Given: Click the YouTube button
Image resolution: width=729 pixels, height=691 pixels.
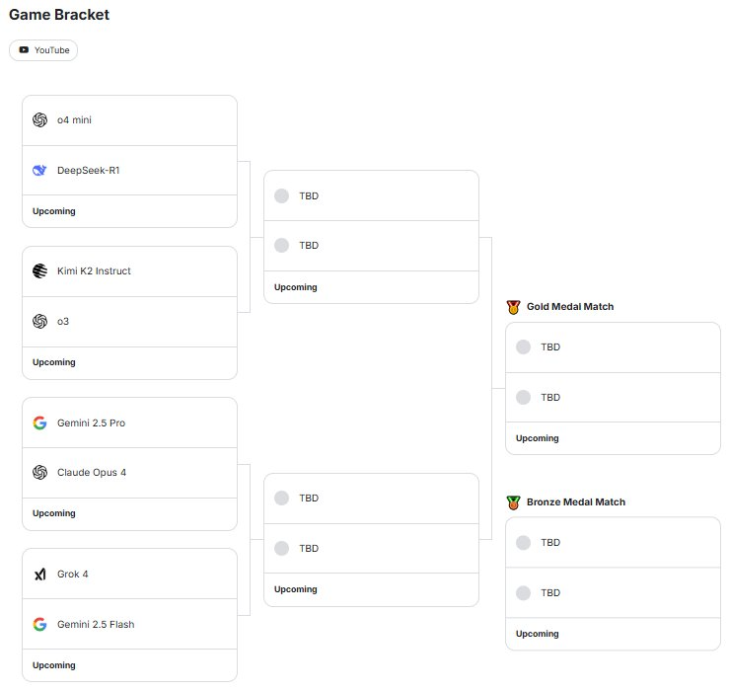Looking at the screenshot, I should pos(43,50).
